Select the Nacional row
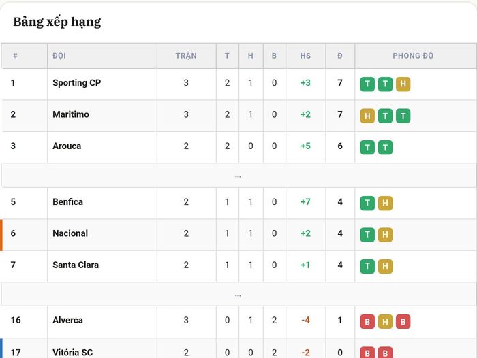This screenshot has width=477, height=358. [x=238, y=235]
